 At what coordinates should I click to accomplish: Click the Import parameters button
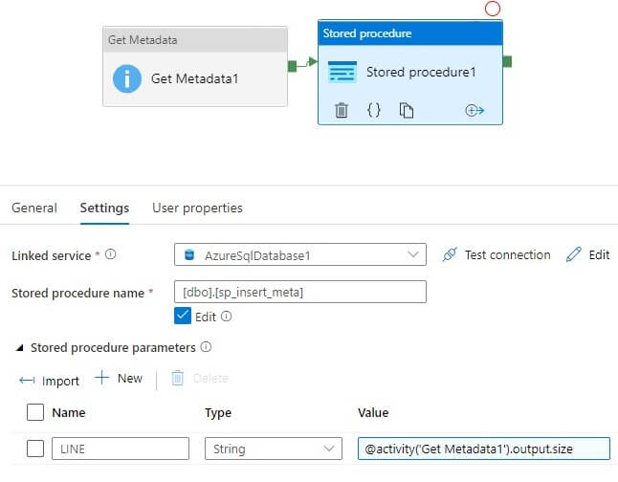pos(50,380)
